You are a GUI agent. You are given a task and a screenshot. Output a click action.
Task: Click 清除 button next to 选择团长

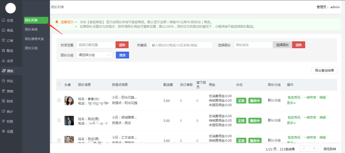click(299, 45)
